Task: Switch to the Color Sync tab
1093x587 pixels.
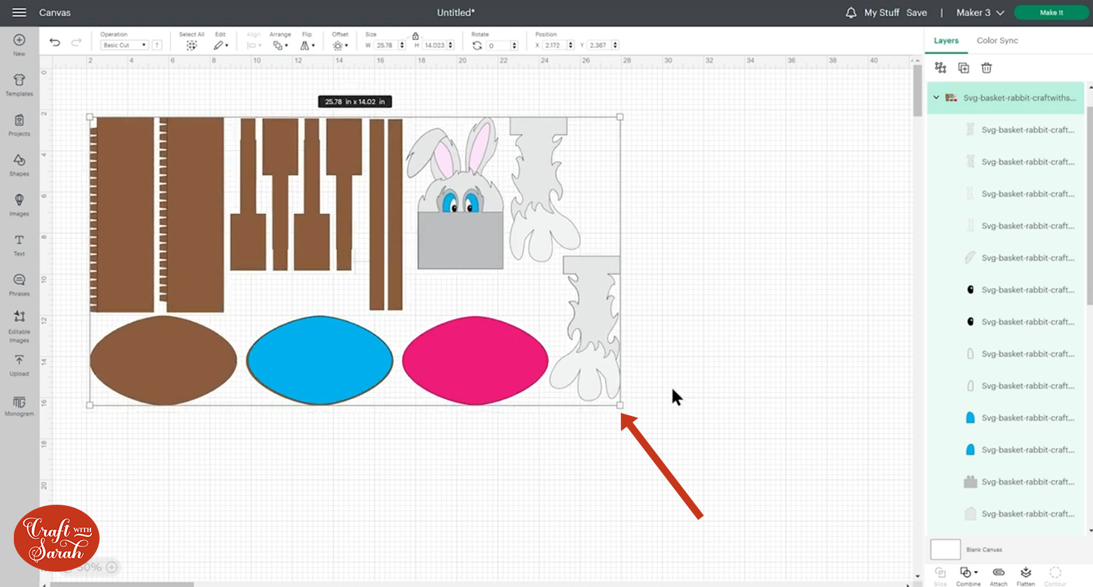Action: point(997,41)
